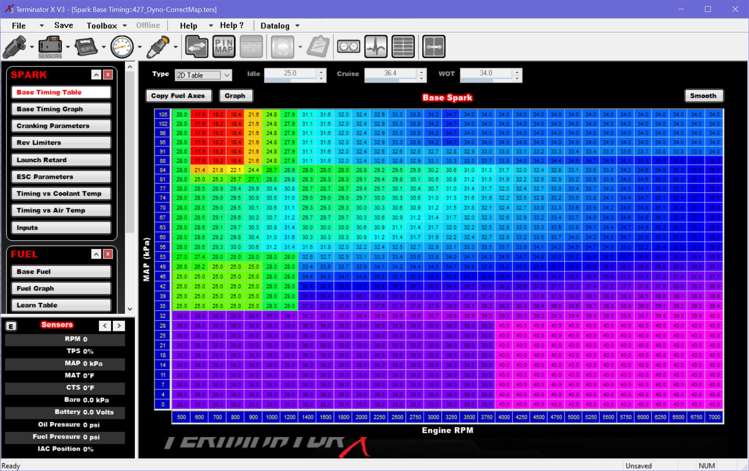749x471 pixels.
Task: Collapse the SPARK panel chevron
Action: [x=96, y=74]
